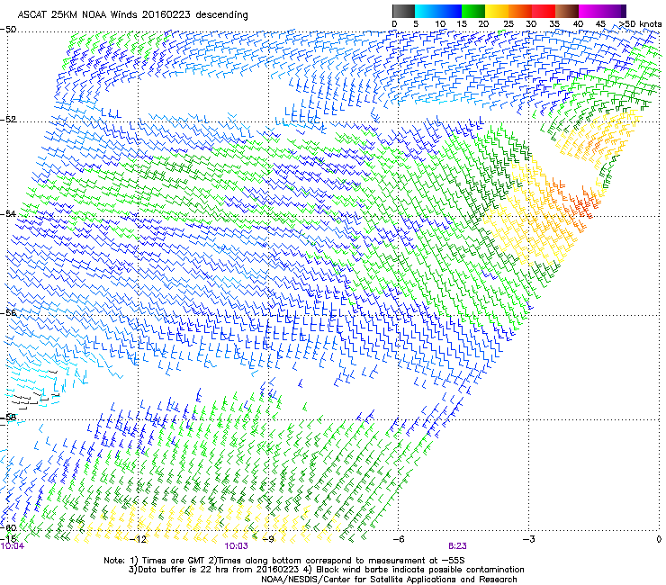Click the "40" legend scale label

click(x=578, y=24)
